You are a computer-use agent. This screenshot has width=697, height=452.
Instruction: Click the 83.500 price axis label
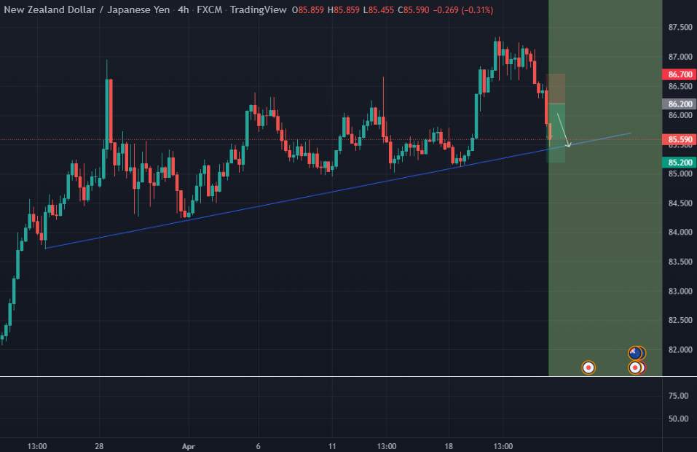tap(680, 262)
